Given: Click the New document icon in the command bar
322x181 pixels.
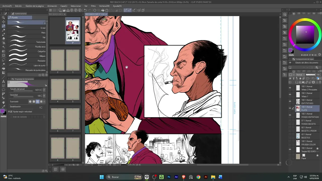Looking at the screenshot, I should click(60, 10).
